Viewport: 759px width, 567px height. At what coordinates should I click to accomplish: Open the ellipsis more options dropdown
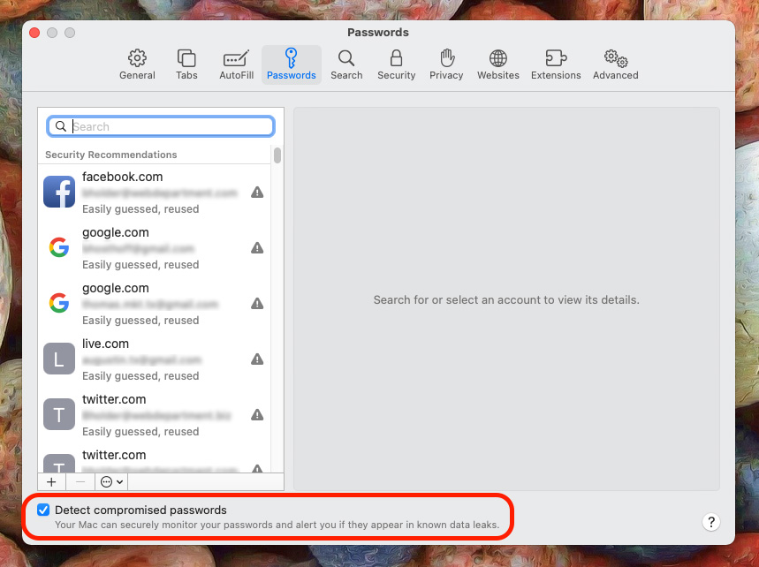coord(112,482)
